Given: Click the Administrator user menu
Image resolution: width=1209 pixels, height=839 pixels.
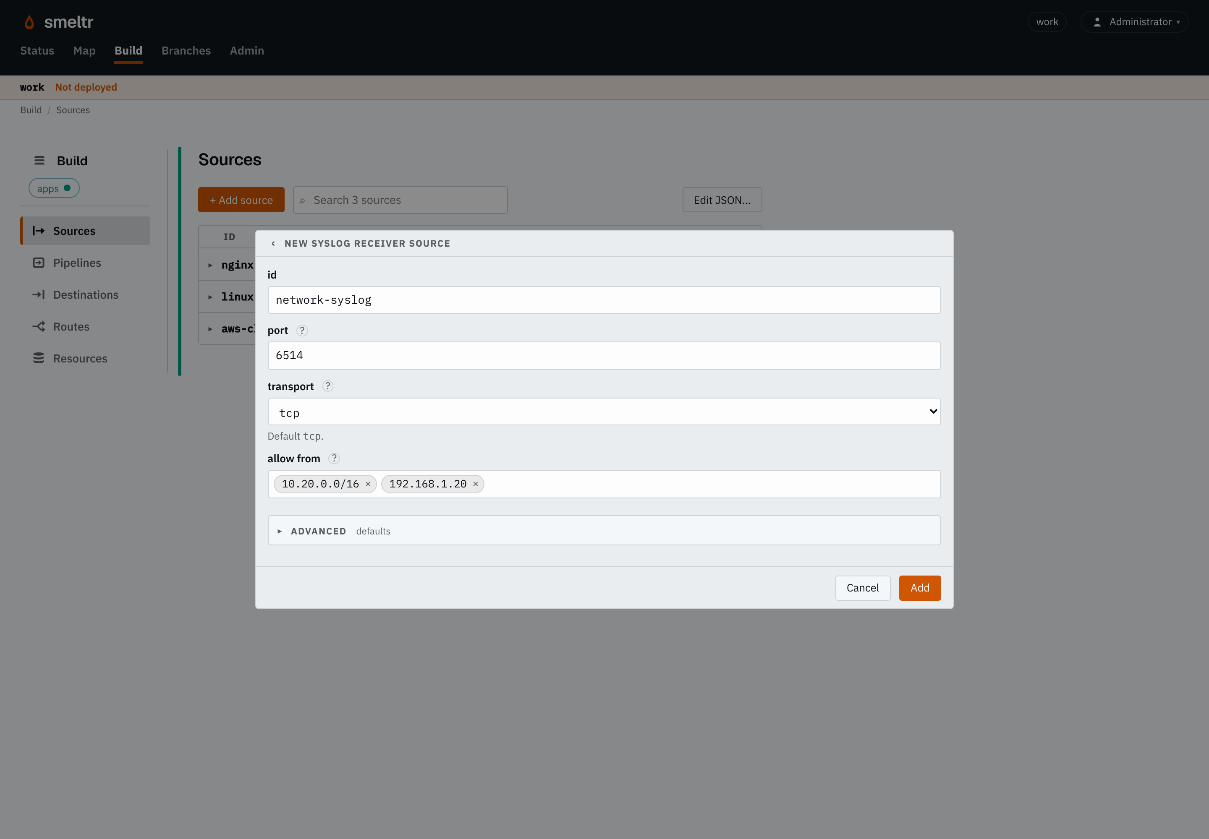Looking at the screenshot, I should click(1134, 21).
